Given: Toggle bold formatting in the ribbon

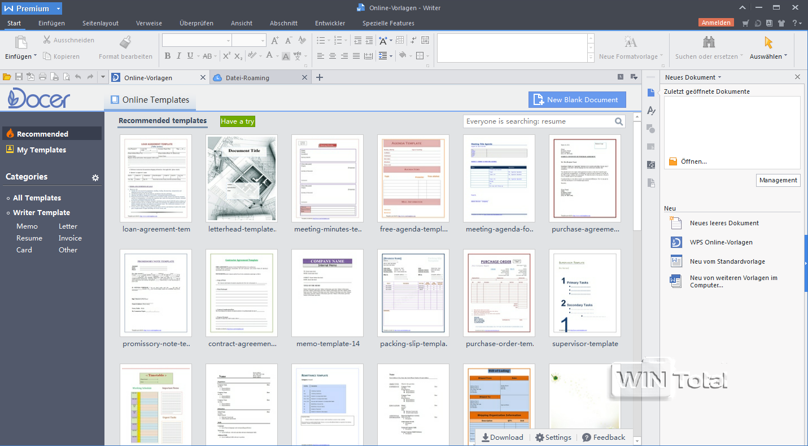Looking at the screenshot, I should (x=167, y=56).
